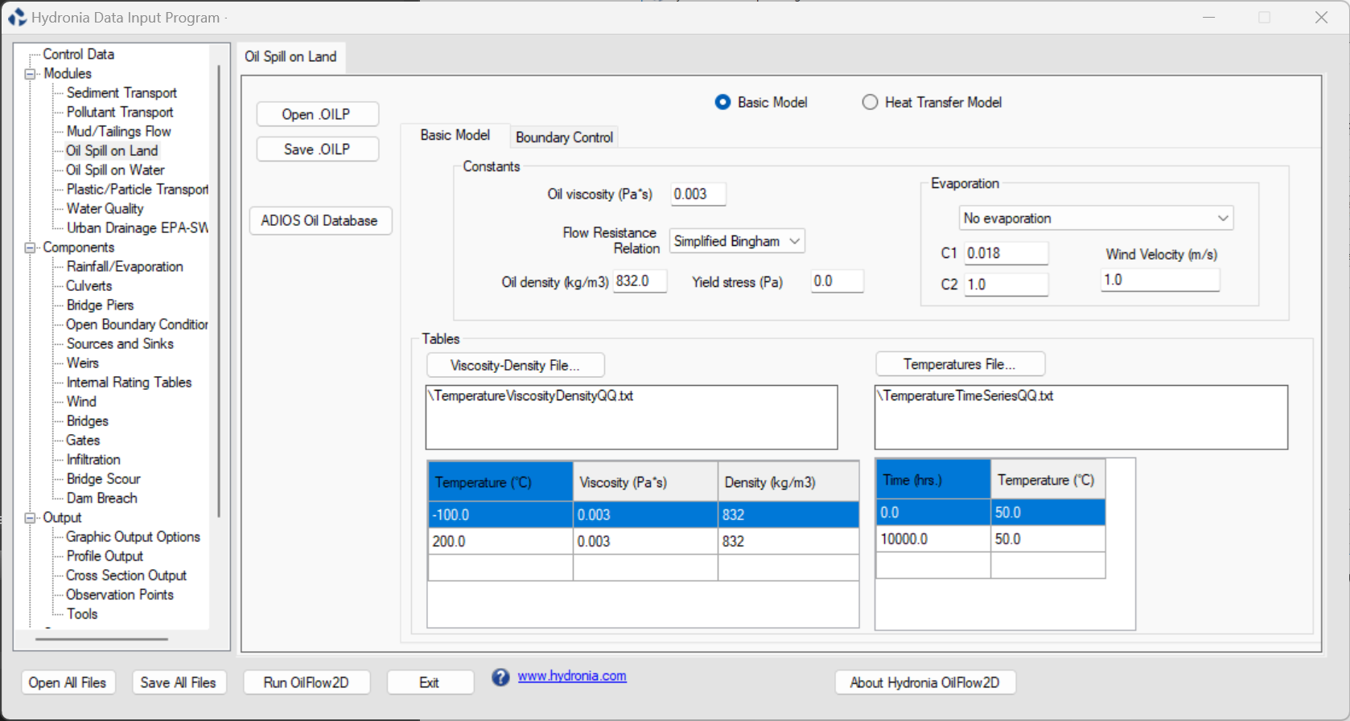Select the Basic Model radio button

coord(722,102)
